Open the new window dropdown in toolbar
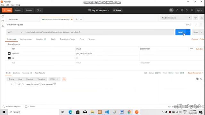The image size is (205, 115). [39, 10]
